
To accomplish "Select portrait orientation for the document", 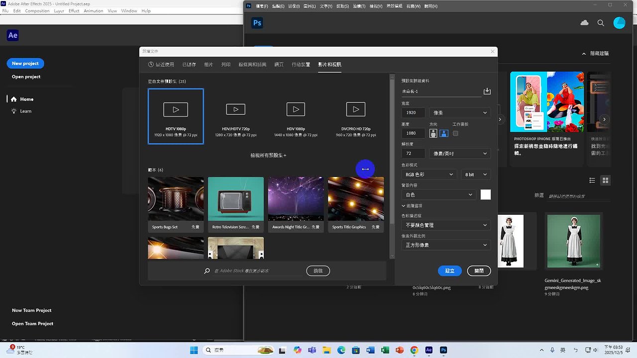I will (x=433, y=133).
